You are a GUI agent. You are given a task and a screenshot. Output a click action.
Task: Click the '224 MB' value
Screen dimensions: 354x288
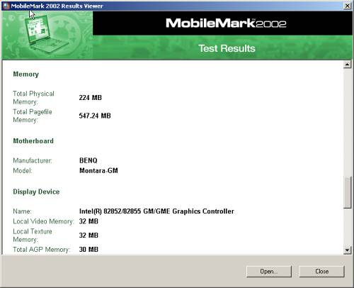(x=91, y=98)
